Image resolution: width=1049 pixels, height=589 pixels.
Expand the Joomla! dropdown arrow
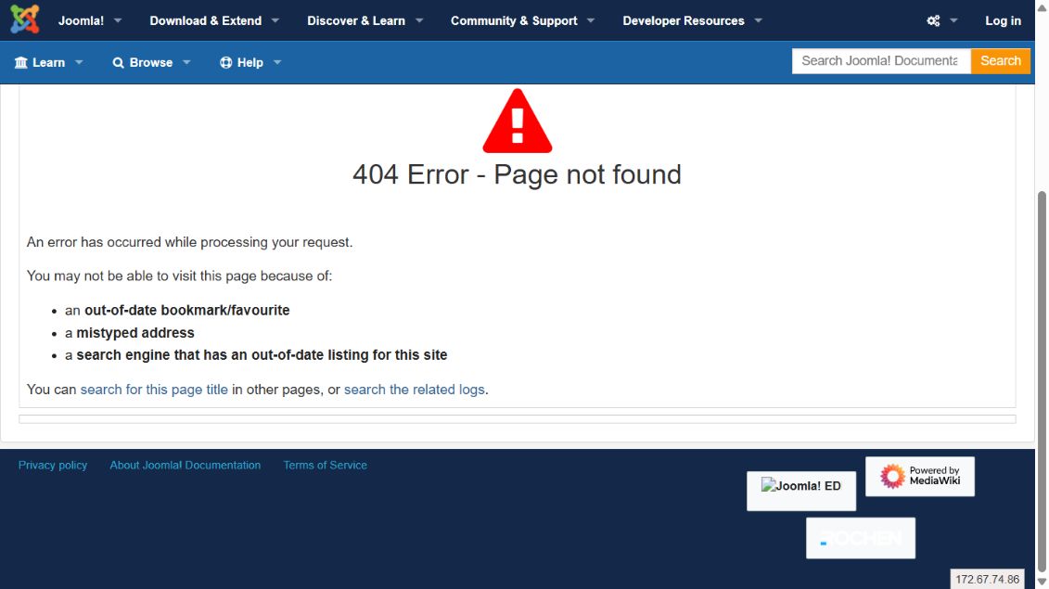(118, 20)
